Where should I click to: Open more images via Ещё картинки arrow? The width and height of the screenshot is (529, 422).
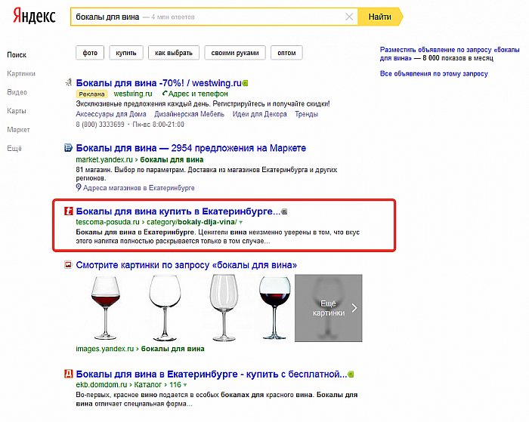354,308
